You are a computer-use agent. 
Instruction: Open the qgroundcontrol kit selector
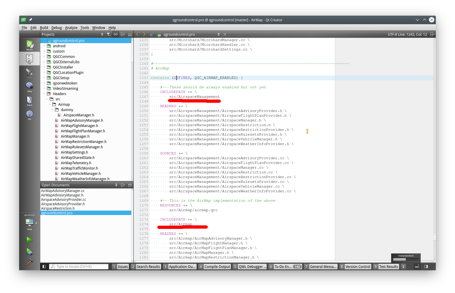coord(30,222)
